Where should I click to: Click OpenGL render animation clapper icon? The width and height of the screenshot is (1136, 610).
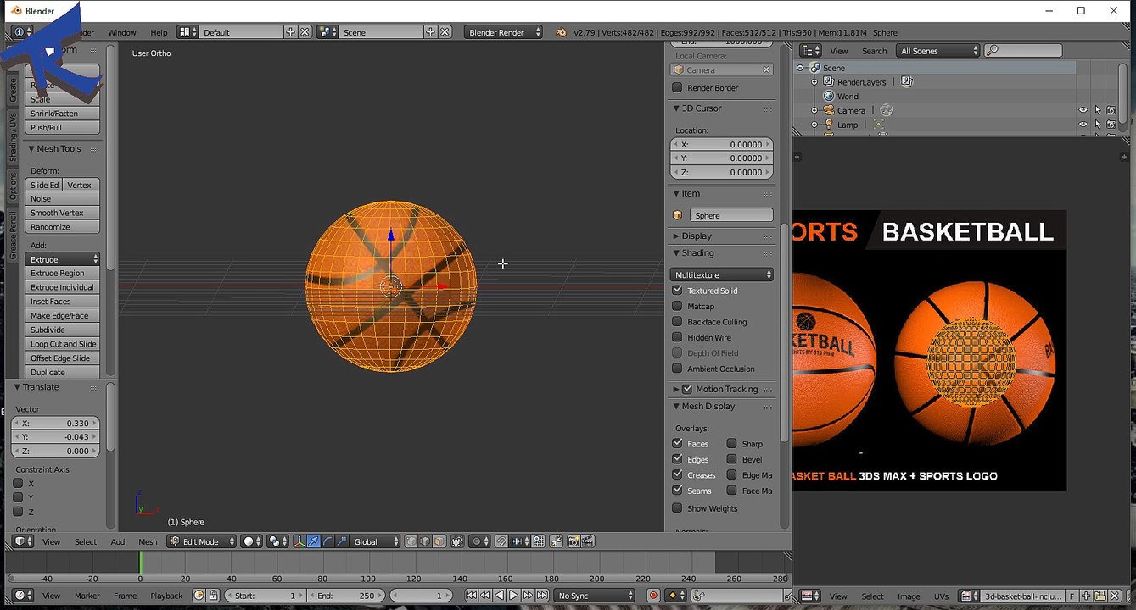pyautogui.click(x=588, y=541)
